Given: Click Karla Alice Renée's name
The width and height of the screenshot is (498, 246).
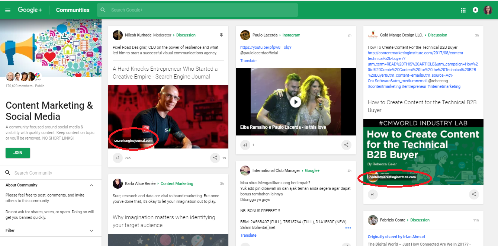Looking at the screenshot, I should pos(140,183).
